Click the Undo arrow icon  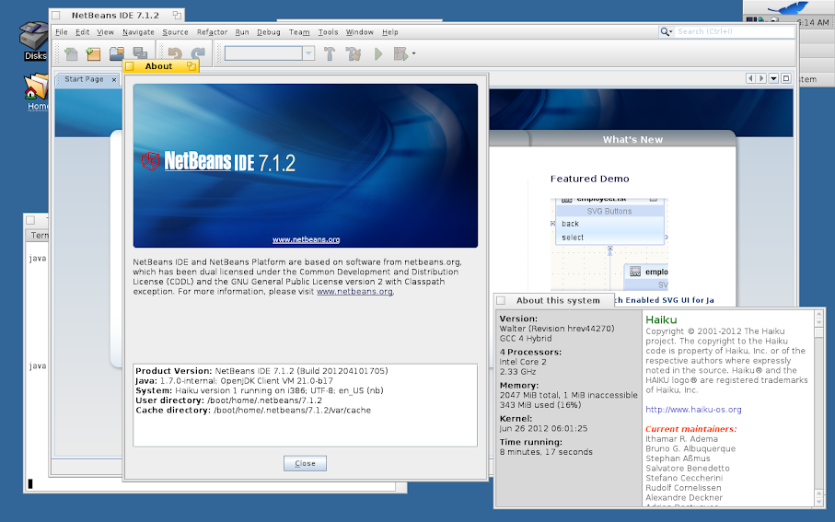[175, 53]
